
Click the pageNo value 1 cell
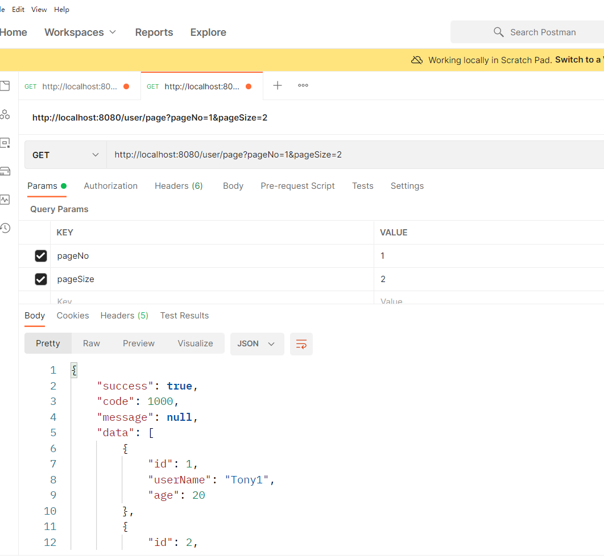(489, 256)
